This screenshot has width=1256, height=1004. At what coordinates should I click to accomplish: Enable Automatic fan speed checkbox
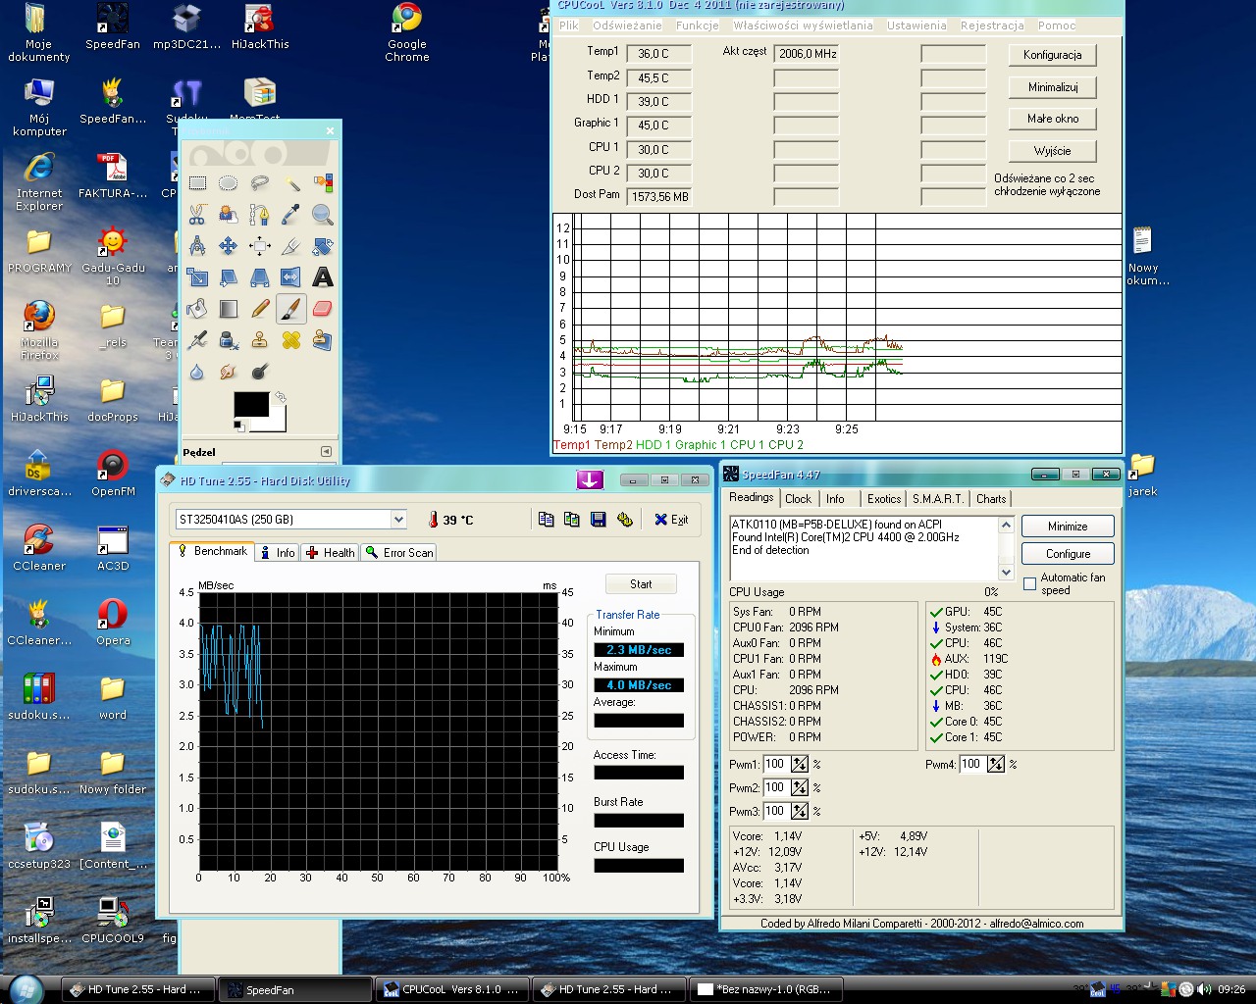(1029, 583)
